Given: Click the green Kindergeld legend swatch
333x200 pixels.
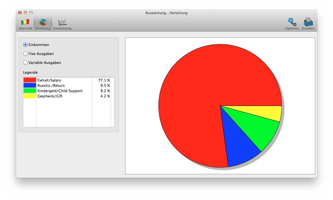Looking at the screenshot, I should pos(30,91).
